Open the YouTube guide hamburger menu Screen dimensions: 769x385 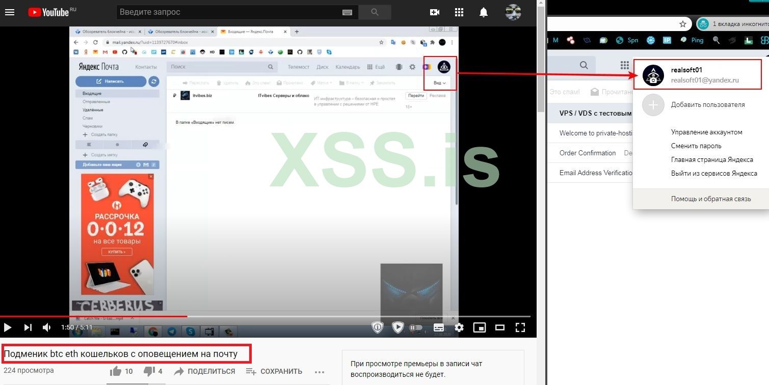pos(9,12)
